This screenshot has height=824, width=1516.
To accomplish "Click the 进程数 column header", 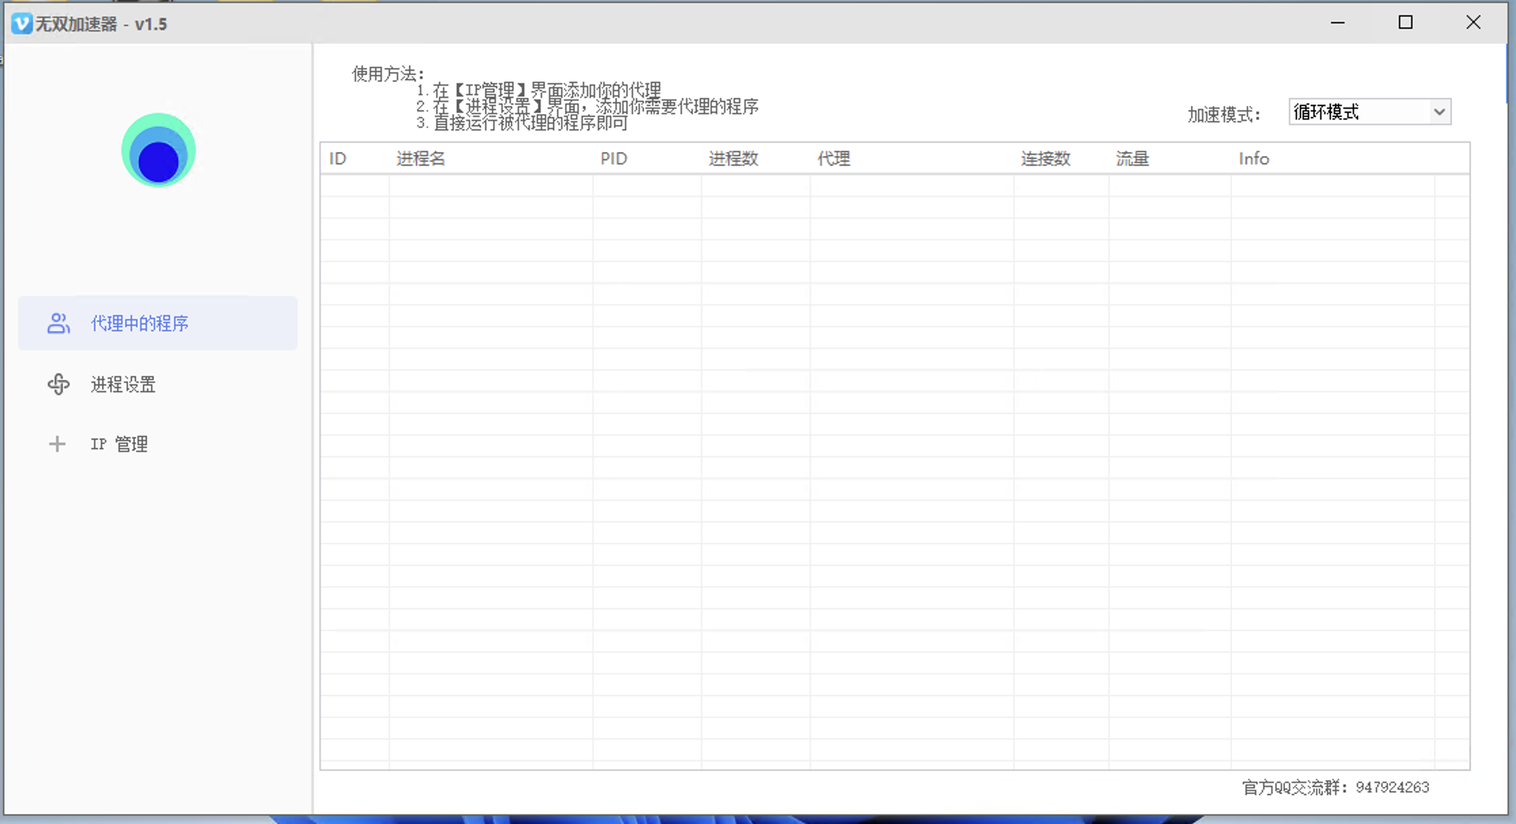I will click(x=733, y=159).
